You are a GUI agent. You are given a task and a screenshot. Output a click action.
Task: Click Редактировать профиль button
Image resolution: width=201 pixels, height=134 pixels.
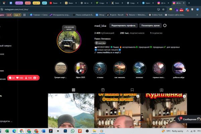pos(123,25)
